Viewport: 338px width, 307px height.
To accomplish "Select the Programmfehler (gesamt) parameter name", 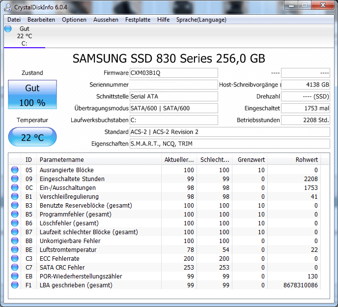I will point(76,215).
